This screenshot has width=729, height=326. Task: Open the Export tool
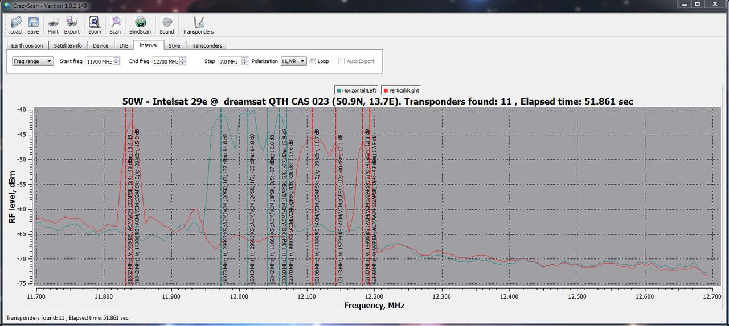pos(72,24)
